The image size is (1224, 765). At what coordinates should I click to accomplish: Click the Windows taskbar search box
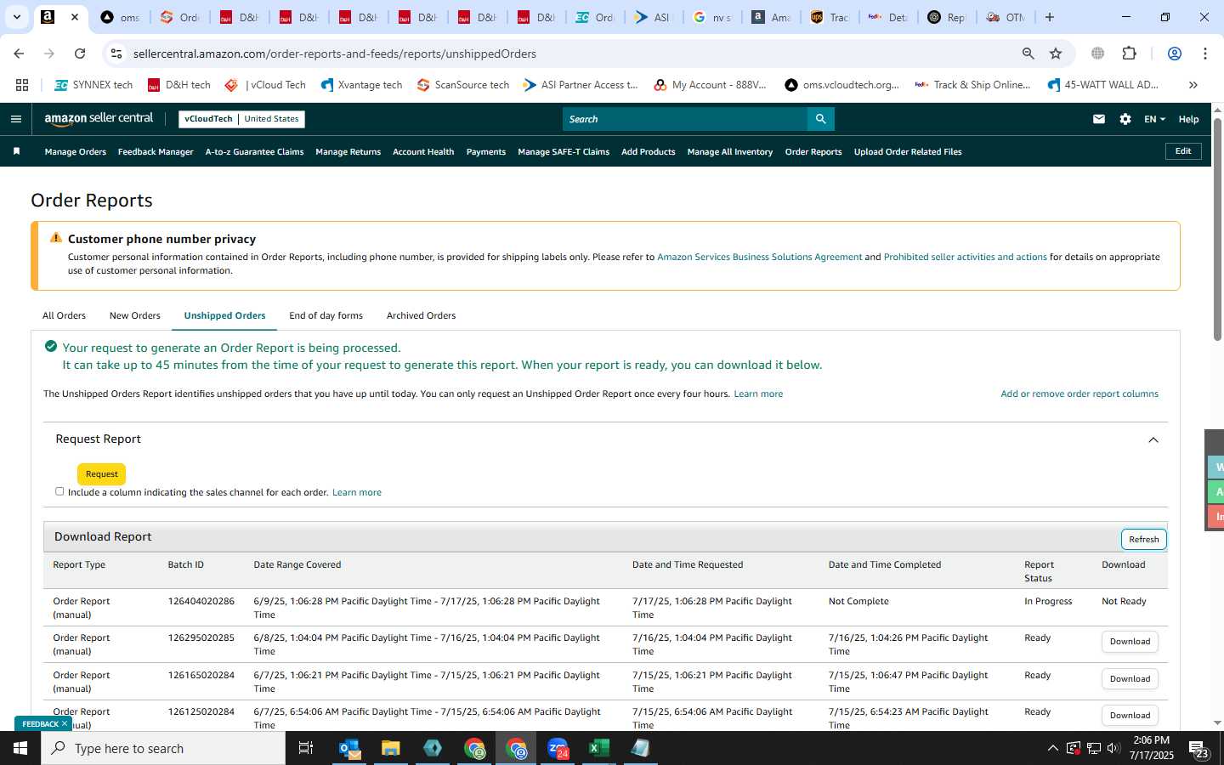click(163, 748)
